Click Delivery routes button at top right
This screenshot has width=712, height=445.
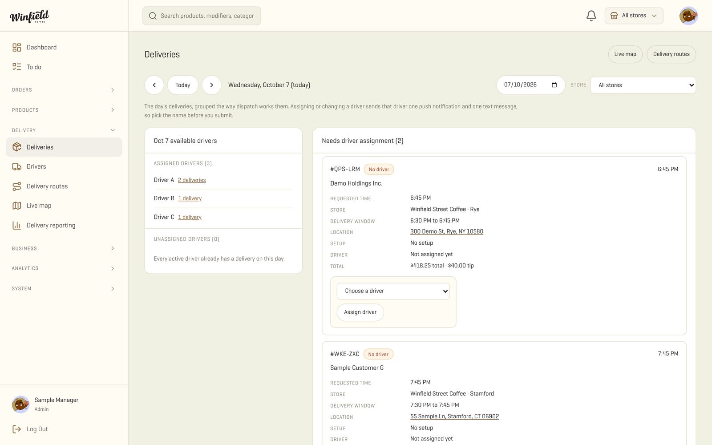pyautogui.click(x=671, y=54)
